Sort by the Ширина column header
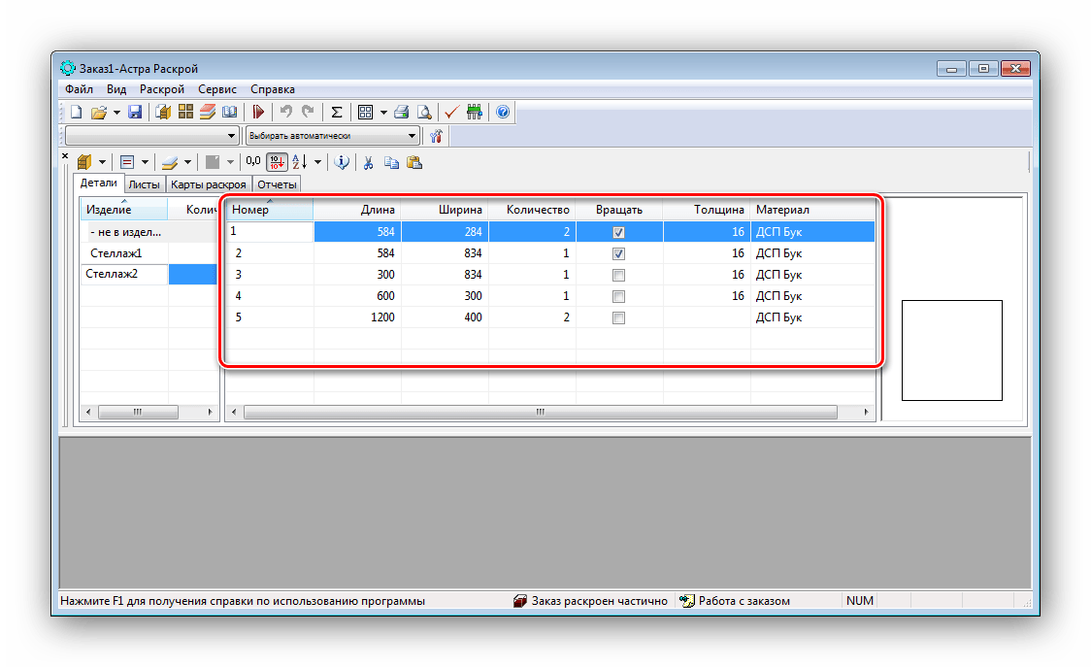1091x667 pixels. [446, 210]
